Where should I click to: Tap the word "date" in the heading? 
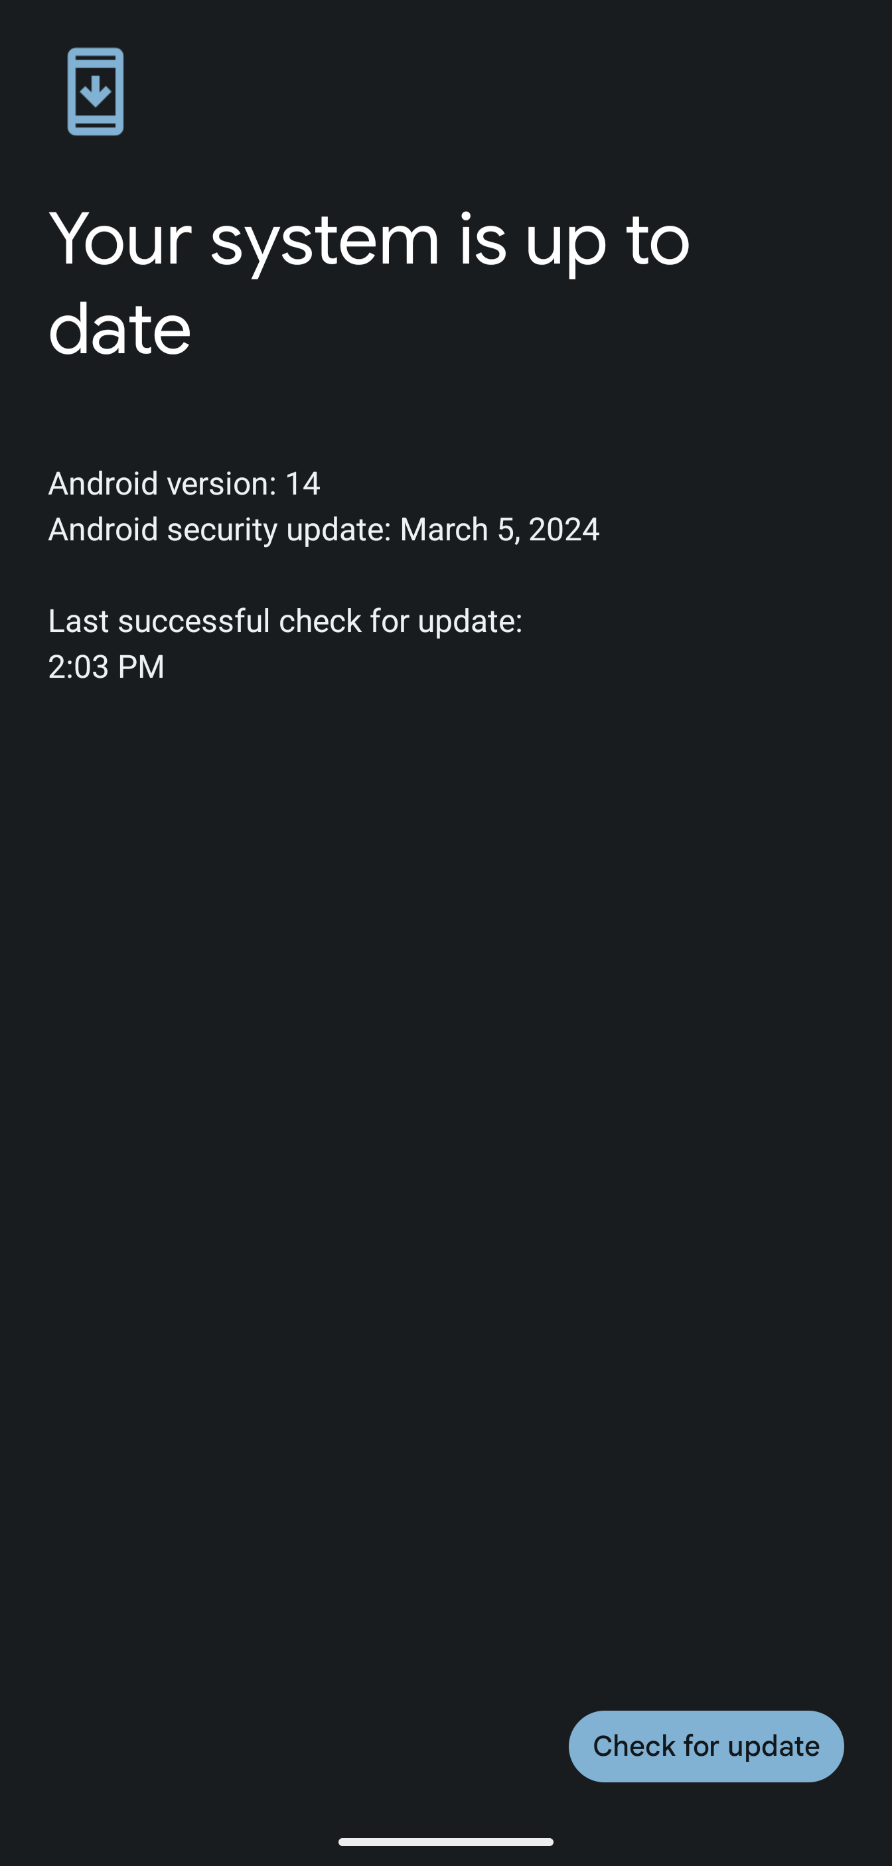pos(119,329)
